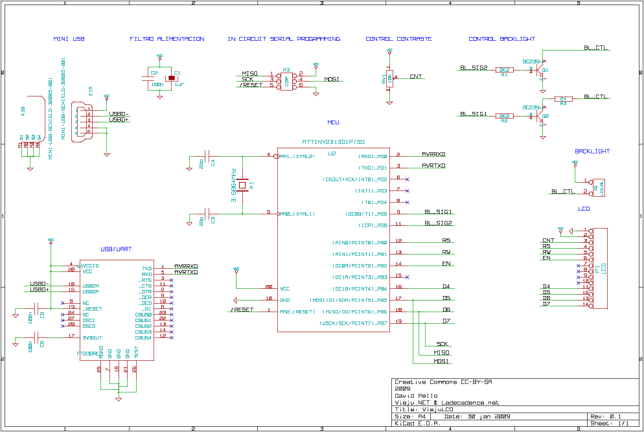Select capacitor C2 in the power filter
Viewport: 644px width, 432px height.
click(x=148, y=78)
